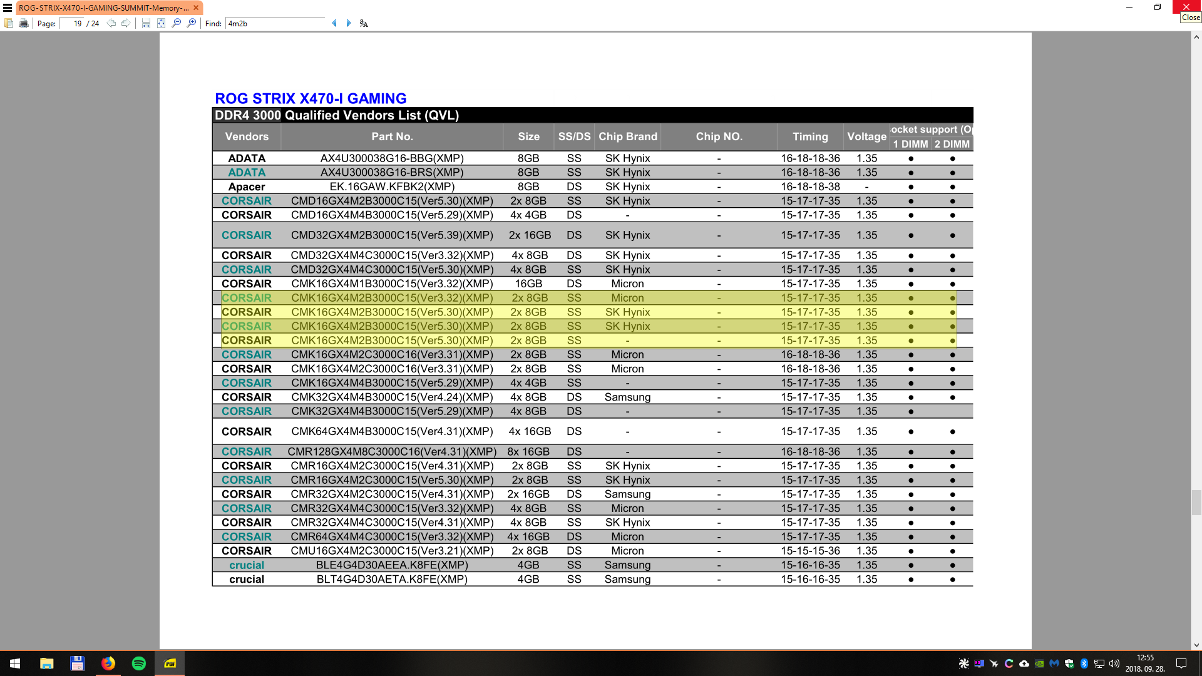Click part CMK32GX4M4B3000C15(Ver4.24)(XMP)
The image size is (1202, 676).
click(392, 397)
